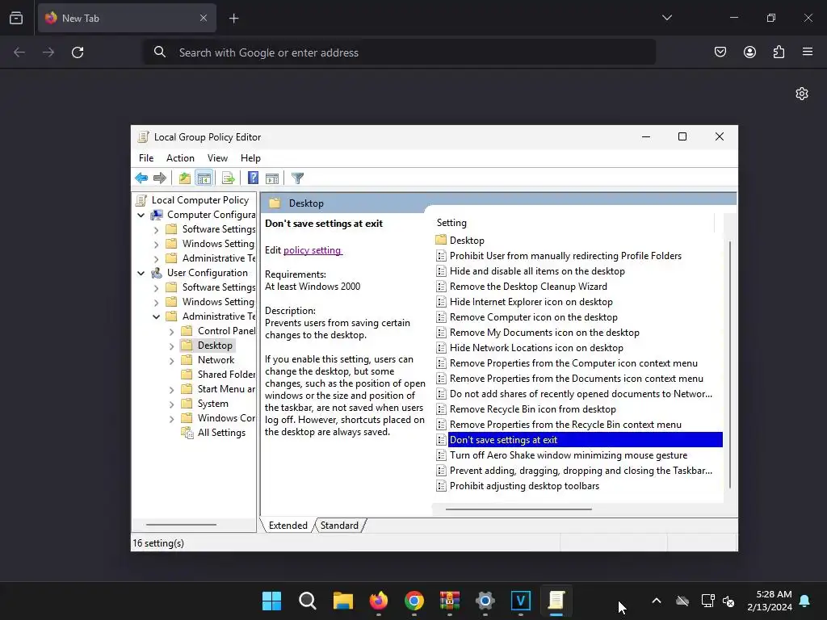This screenshot has width=827, height=620.
Task: Open Firefox View icon at top left
Action: coord(16,18)
